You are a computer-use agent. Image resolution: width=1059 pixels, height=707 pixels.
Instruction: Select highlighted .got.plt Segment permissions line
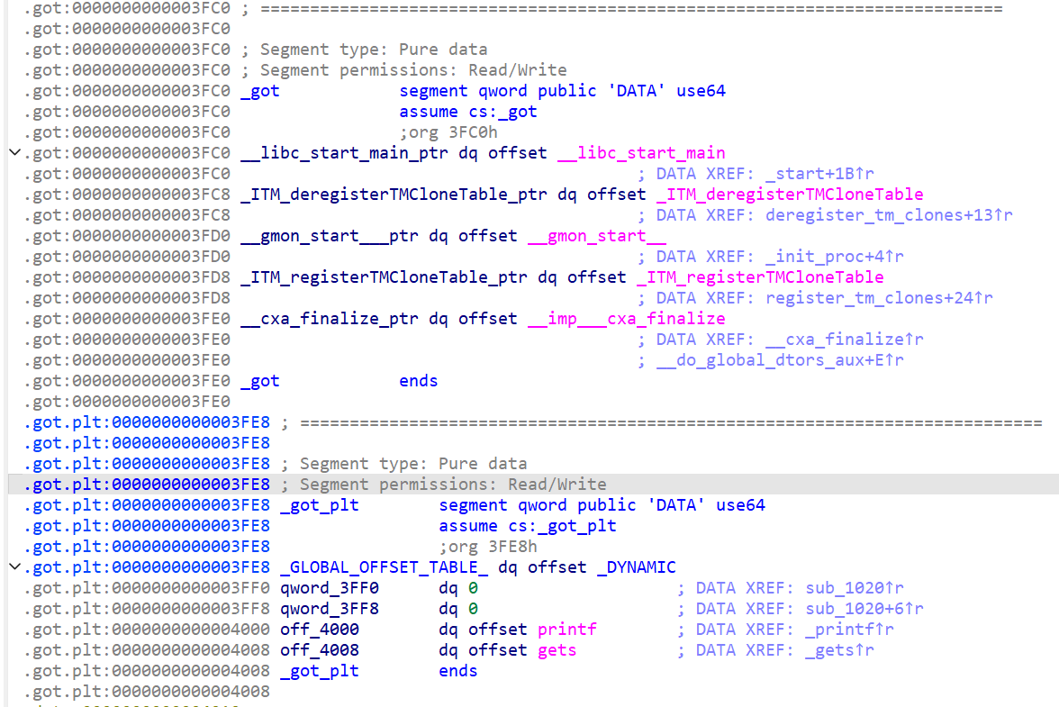(x=533, y=485)
